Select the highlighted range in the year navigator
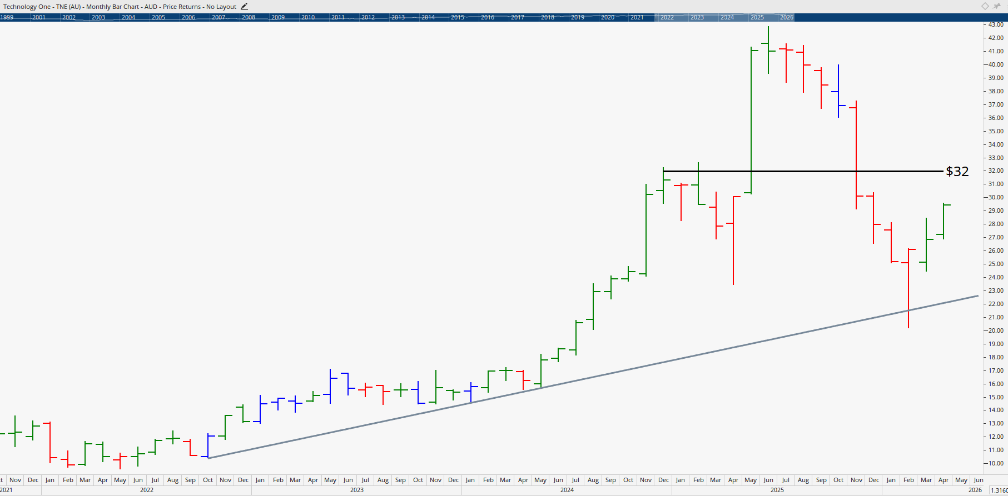This screenshot has width=1008, height=496. (x=725, y=17)
